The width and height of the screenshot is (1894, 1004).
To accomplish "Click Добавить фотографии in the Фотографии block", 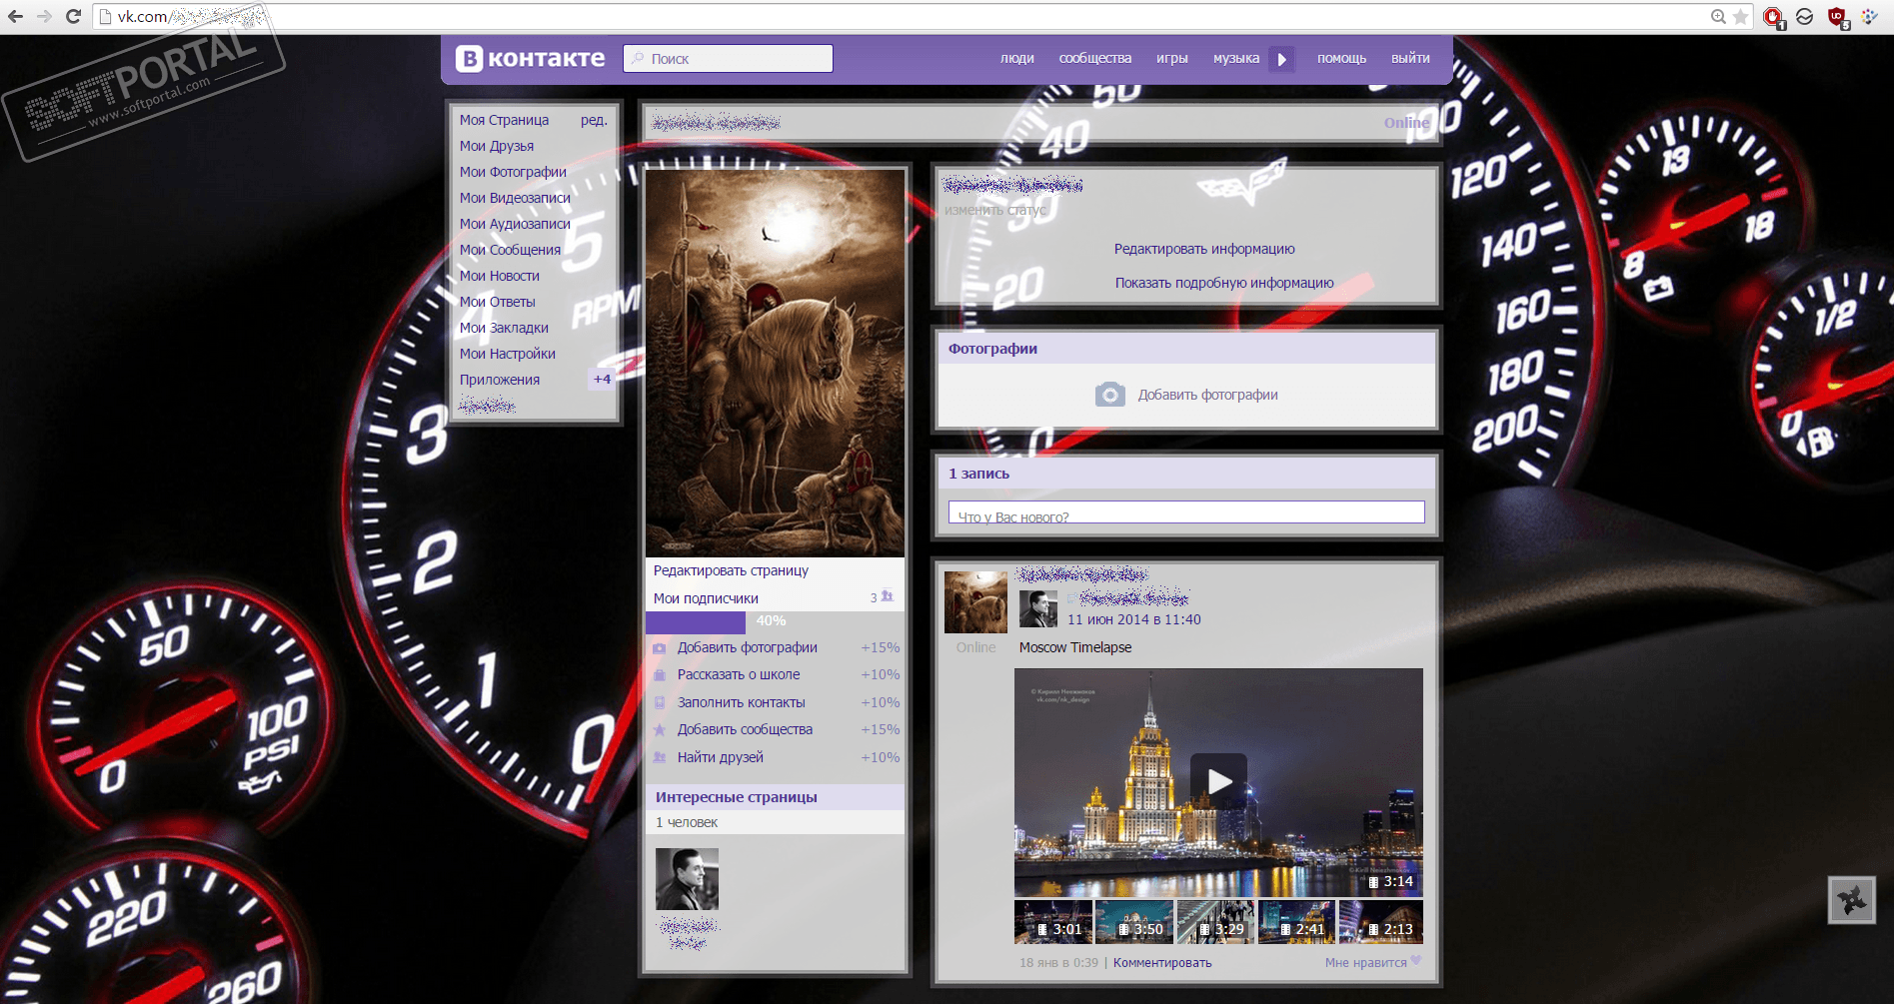I will click(1207, 395).
